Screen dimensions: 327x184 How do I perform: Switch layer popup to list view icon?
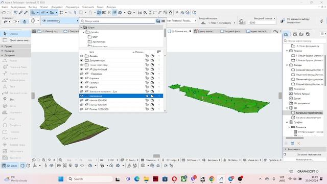(163, 21)
